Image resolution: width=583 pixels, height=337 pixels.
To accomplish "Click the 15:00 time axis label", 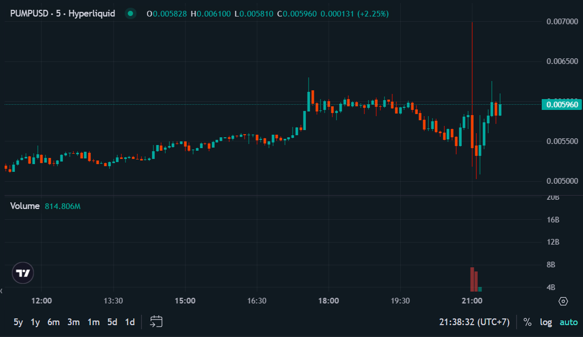I will click(185, 301).
